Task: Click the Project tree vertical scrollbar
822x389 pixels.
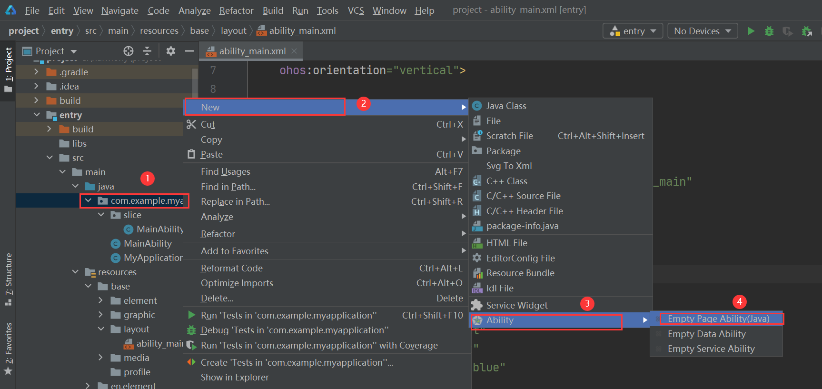Action: tap(195, 83)
